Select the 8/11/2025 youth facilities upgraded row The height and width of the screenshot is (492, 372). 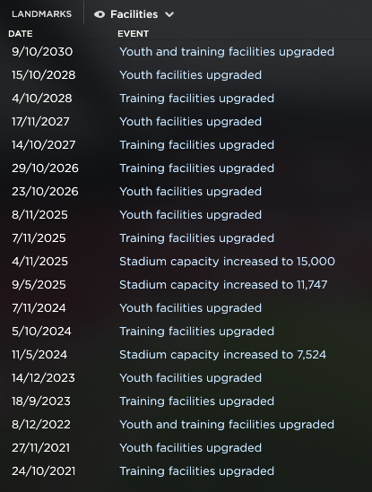[x=186, y=215]
